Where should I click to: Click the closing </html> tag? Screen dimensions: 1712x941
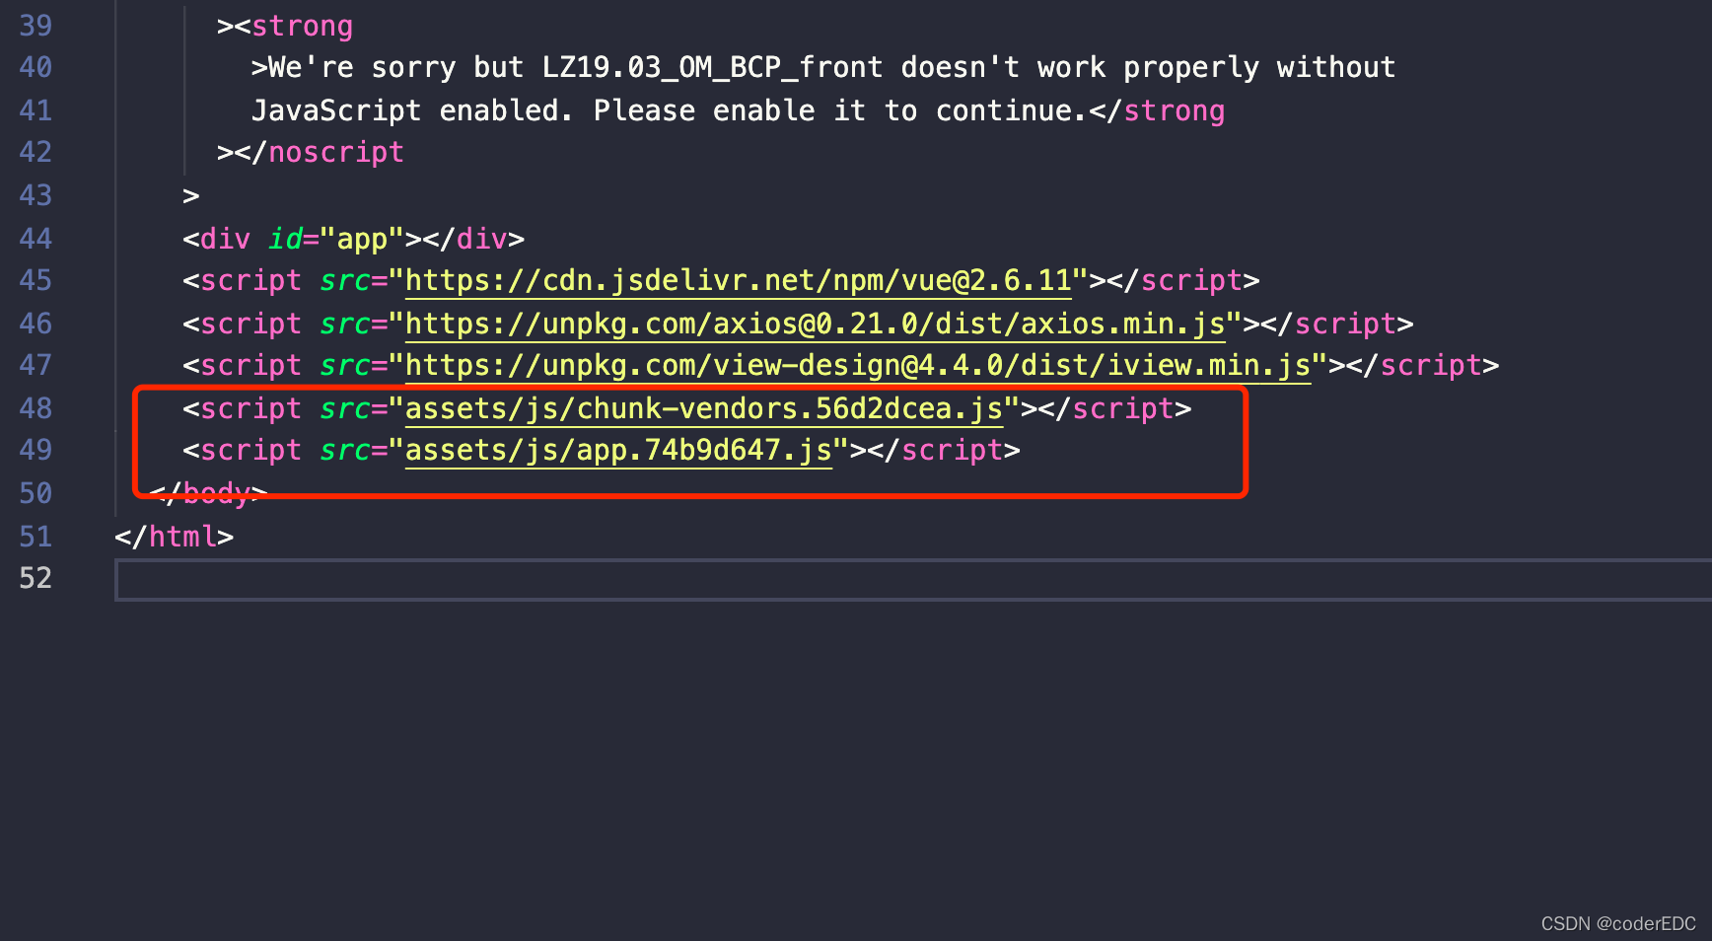click(174, 536)
